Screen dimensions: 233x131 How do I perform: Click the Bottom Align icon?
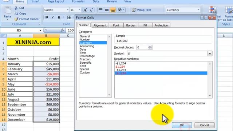(x=113, y=10)
